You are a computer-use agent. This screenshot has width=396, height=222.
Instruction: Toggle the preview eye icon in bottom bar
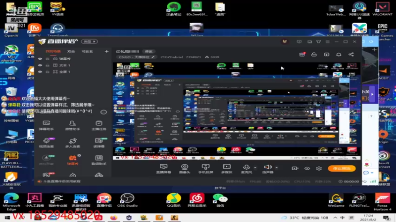pyautogui.click(x=307, y=168)
